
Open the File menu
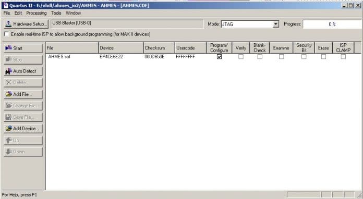pyautogui.click(x=7, y=13)
